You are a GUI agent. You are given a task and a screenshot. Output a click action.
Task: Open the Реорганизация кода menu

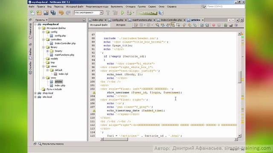click(x=97, y=7)
